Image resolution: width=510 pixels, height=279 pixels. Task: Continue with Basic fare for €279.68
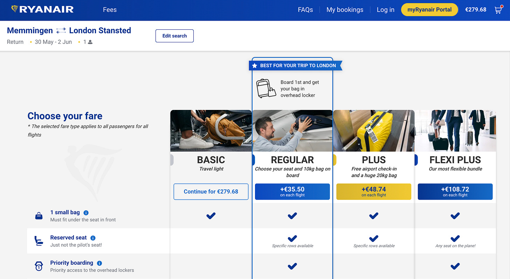tap(211, 191)
